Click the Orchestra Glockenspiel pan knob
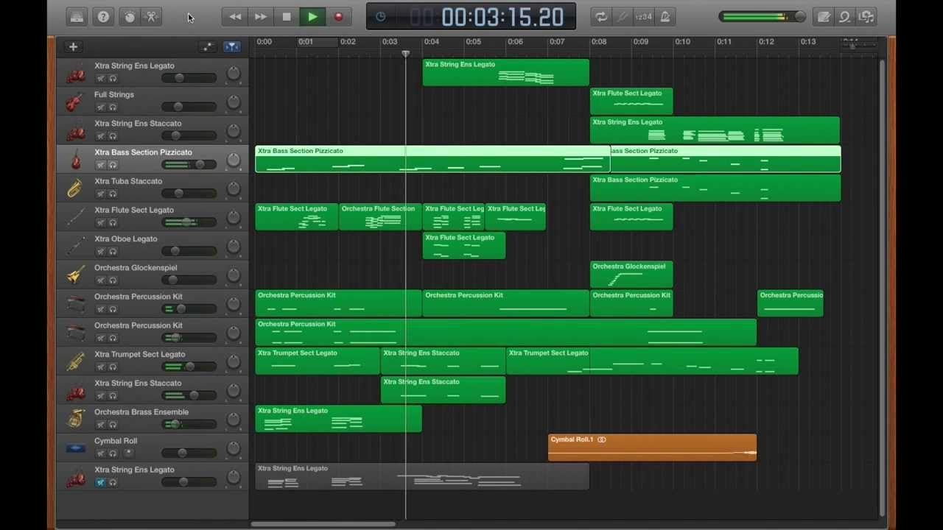Viewport: 943px width, 530px height. (x=234, y=275)
